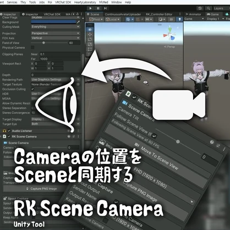Click the Audio Listener headphones icon
Viewport: 230px width, 230px height.
click(4, 131)
